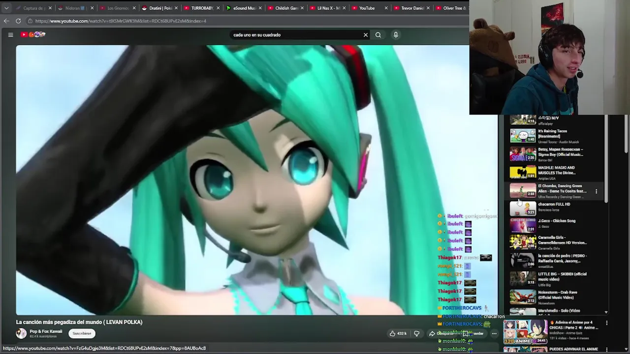Close the Los Gnomos tab
The image size is (630, 354).
point(134,8)
